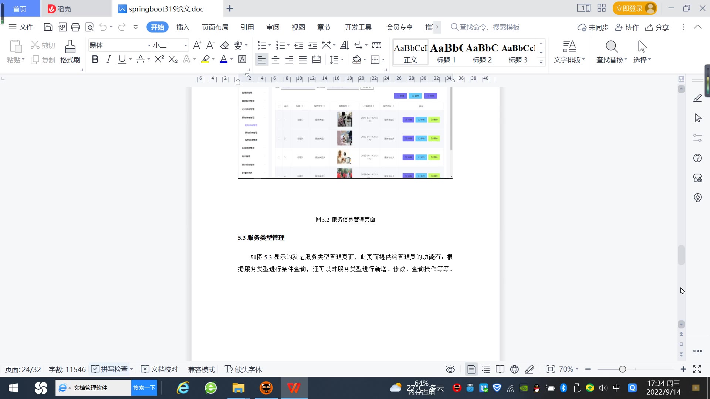Click the 立即登录 login button
This screenshot has width=710, height=399.
tap(629, 8)
